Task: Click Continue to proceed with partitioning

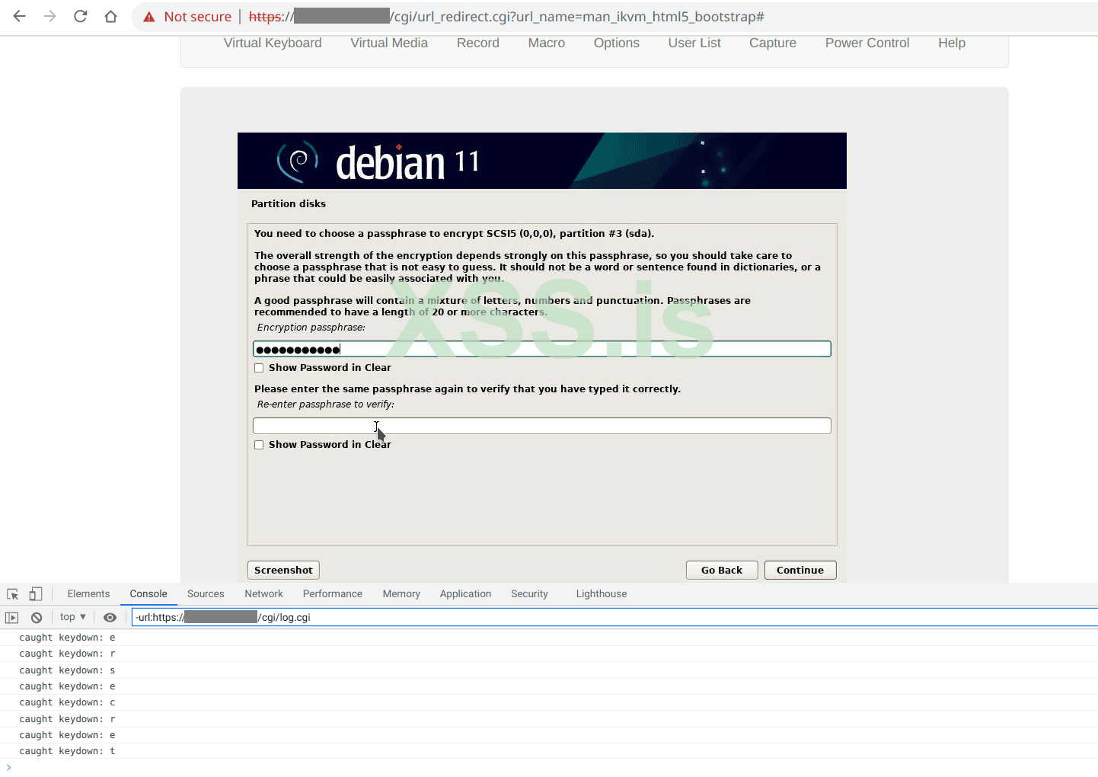Action: click(800, 571)
